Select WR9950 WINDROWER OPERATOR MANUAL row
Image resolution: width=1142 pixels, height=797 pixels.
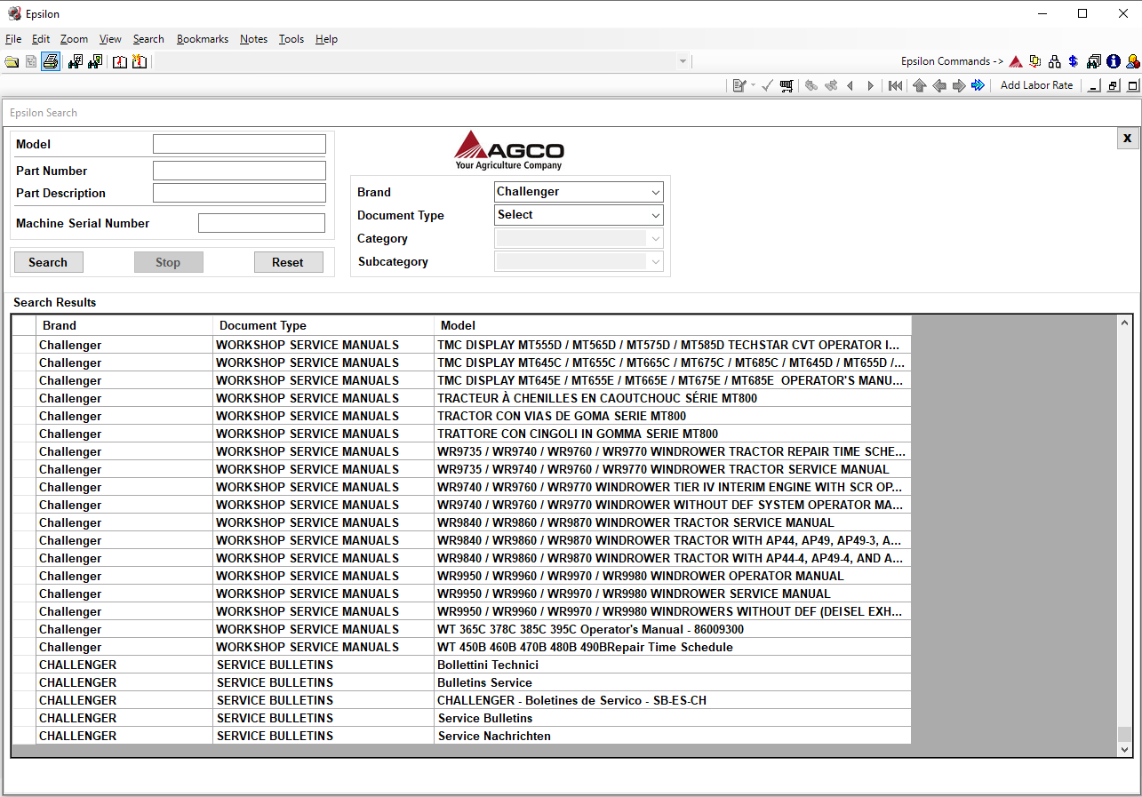462,576
